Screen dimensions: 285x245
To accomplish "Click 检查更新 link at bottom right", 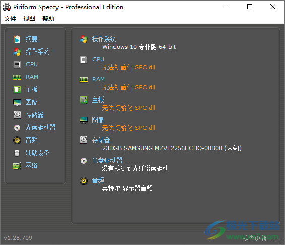I will (259, 238).
